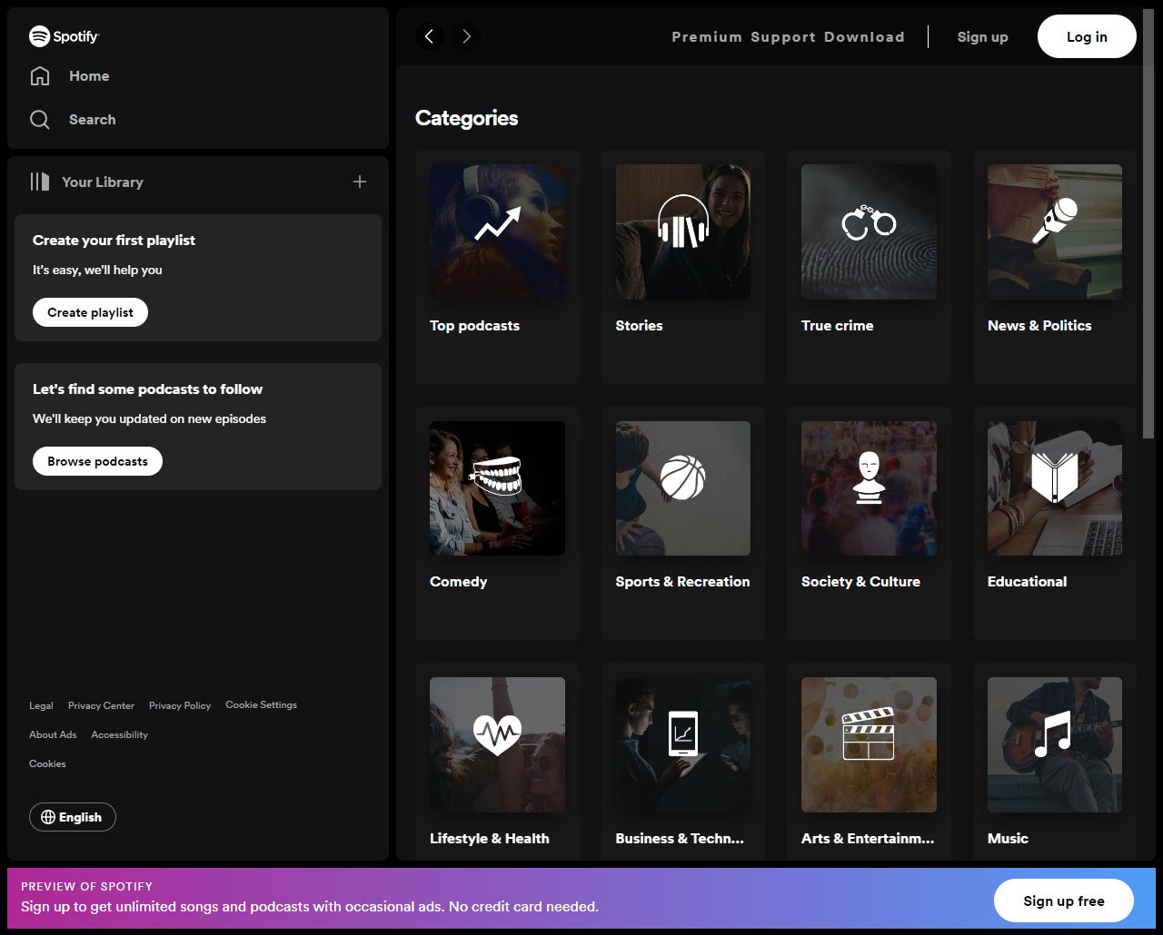Open the Premium link

pos(707,36)
